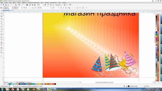Viewport: 162px width, 91px height.
Task: Toggle the lock ratio button
Action: (22, 8)
